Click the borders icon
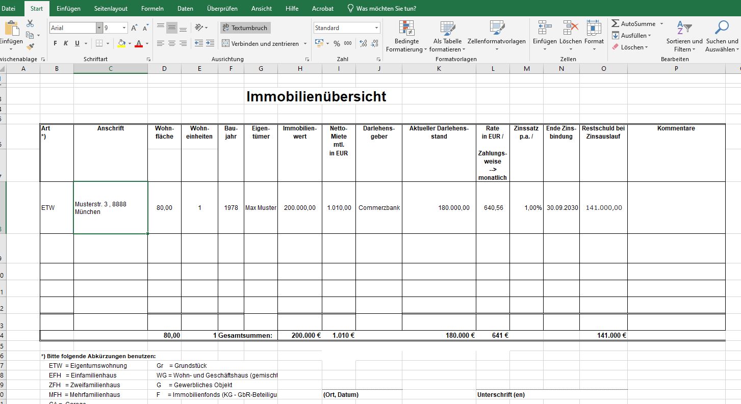 click(x=99, y=44)
